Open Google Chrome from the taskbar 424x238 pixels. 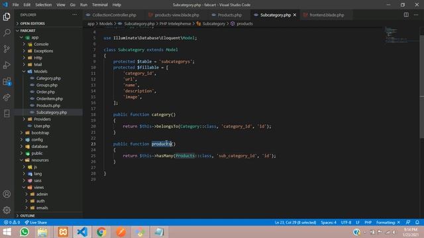[x=101, y=232]
